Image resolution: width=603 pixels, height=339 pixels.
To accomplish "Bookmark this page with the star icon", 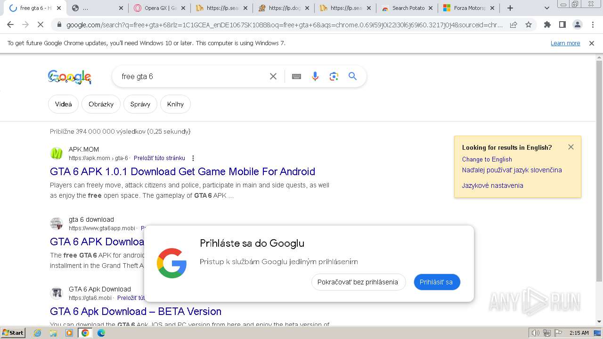I will tap(529, 25).
